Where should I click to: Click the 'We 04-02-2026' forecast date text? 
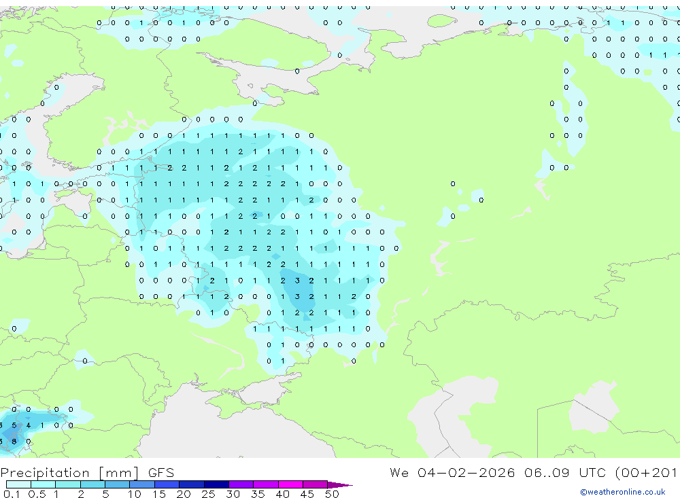(x=452, y=472)
